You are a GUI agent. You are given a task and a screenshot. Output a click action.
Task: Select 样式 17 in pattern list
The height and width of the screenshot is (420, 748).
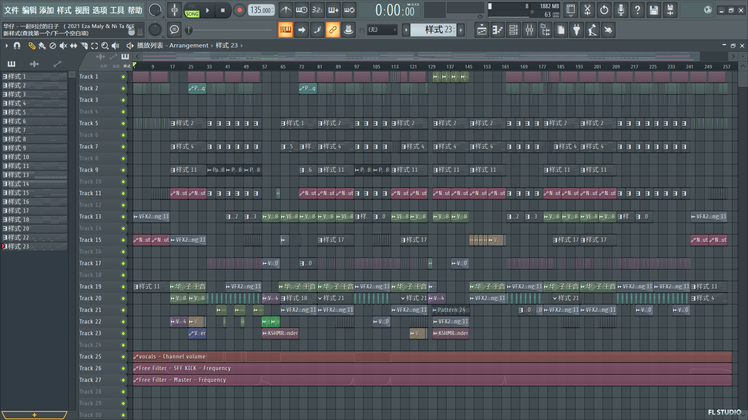coord(35,211)
